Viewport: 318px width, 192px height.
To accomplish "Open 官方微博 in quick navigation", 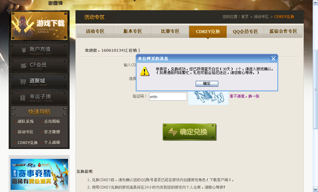I will click(52, 132).
